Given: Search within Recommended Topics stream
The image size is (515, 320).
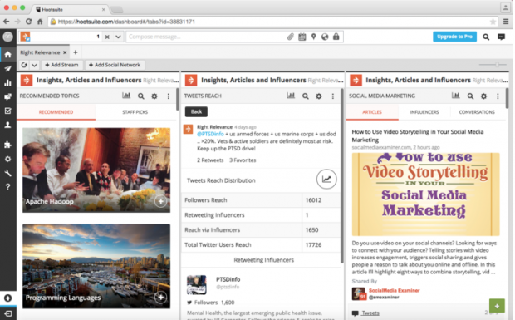Looking at the screenshot, I should (141, 96).
